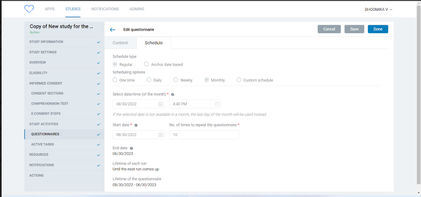Viewport: 421px width, 197px height.
Task: Click checkmark icon on Notifications sidebar row
Action: coord(99,165)
